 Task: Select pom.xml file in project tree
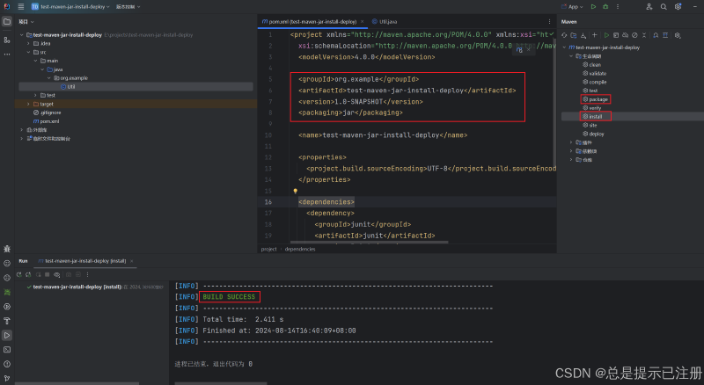pos(47,121)
